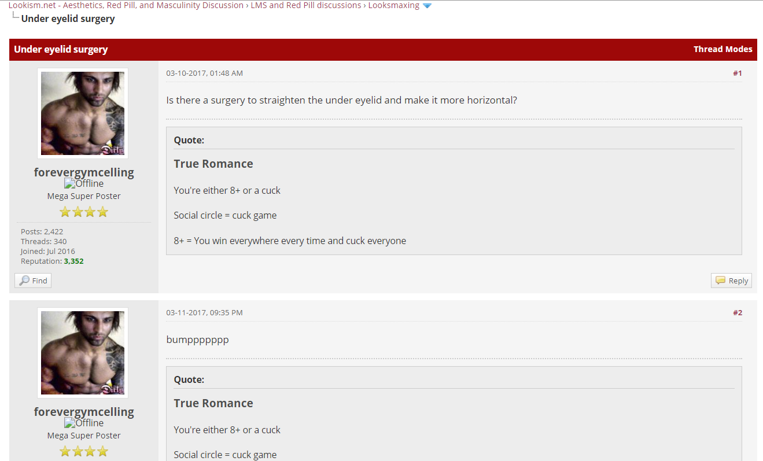The height and width of the screenshot is (461, 763).
Task: Reply to post #1
Action: click(732, 281)
